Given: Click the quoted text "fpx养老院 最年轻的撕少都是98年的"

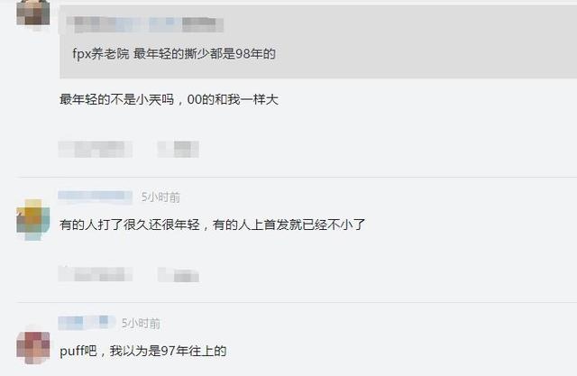Looking at the screenshot, I should (174, 54).
